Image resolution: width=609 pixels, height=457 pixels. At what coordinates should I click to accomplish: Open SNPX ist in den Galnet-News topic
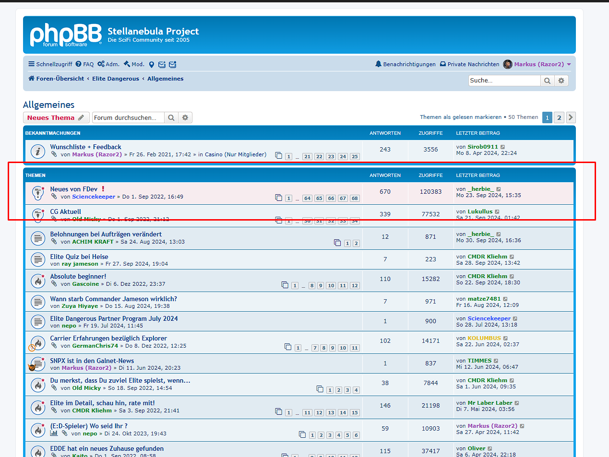coord(92,361)
